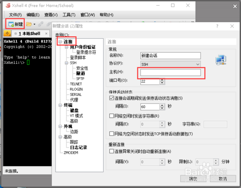Select 隧道 under SSH
The width and height of the screenshot is (241, 188).
[x=80, y=73]
